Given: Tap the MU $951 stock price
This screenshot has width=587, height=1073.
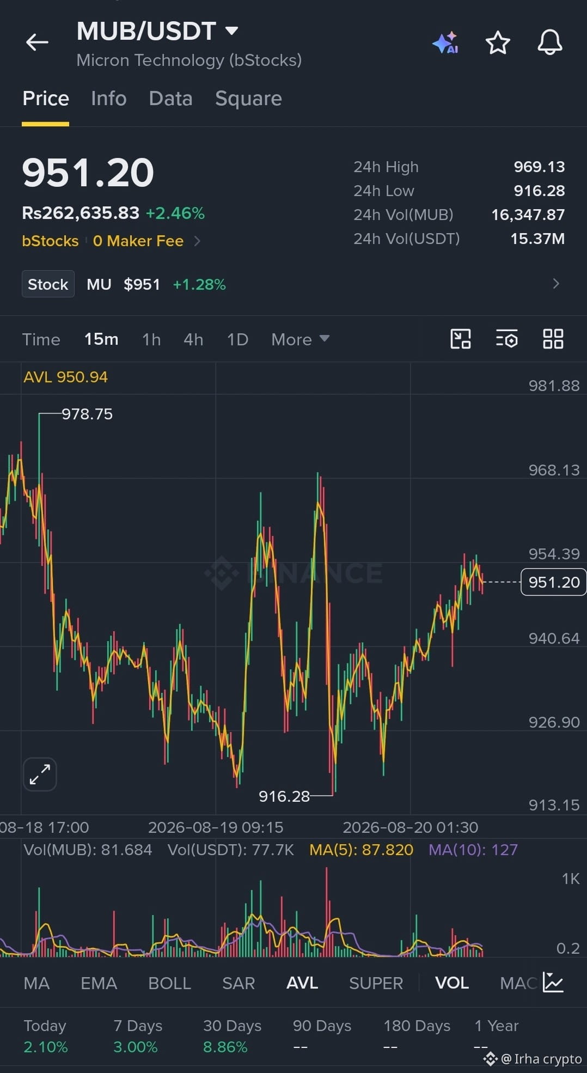Looking at the screenshot, I should point(124,284).
